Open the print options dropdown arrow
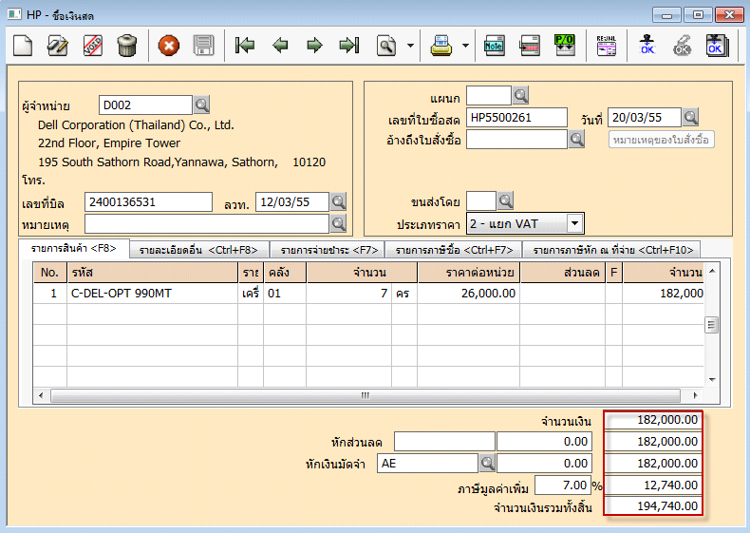Screen dimensions: 750x533 click(x=465, y=45)
